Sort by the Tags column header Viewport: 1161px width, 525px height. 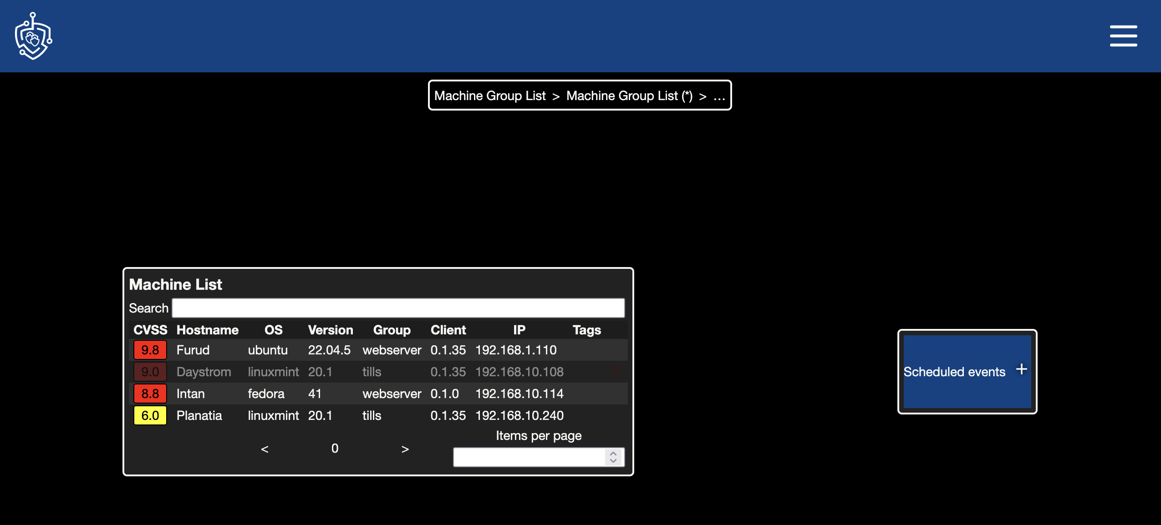(586, 330)
